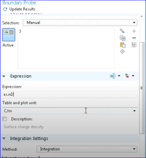This screenshot has height=158, width=146.
Task: Click the Update Results refresh icon
Action: 5,9
